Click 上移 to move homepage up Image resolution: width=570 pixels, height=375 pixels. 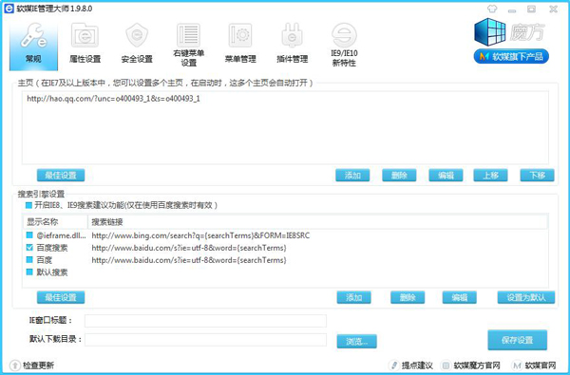click(490, 175)
